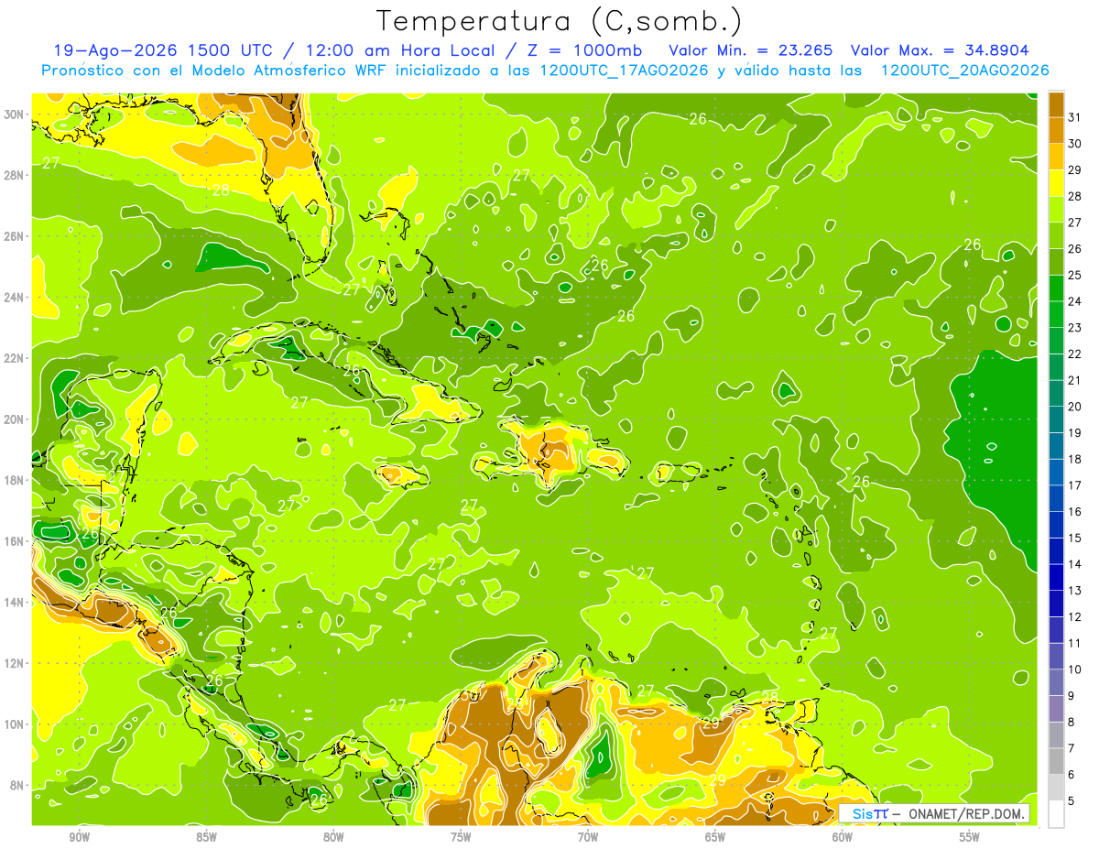This screenshot has height=849, width=1099.
Task: Click the legend value label 19
Action: pos(1075,433)
